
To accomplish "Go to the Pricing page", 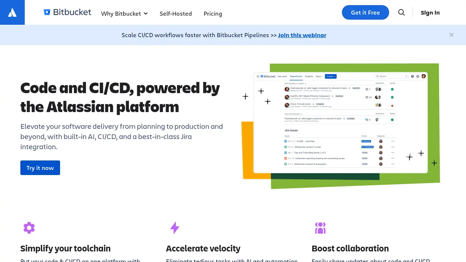I will [213, 13].
